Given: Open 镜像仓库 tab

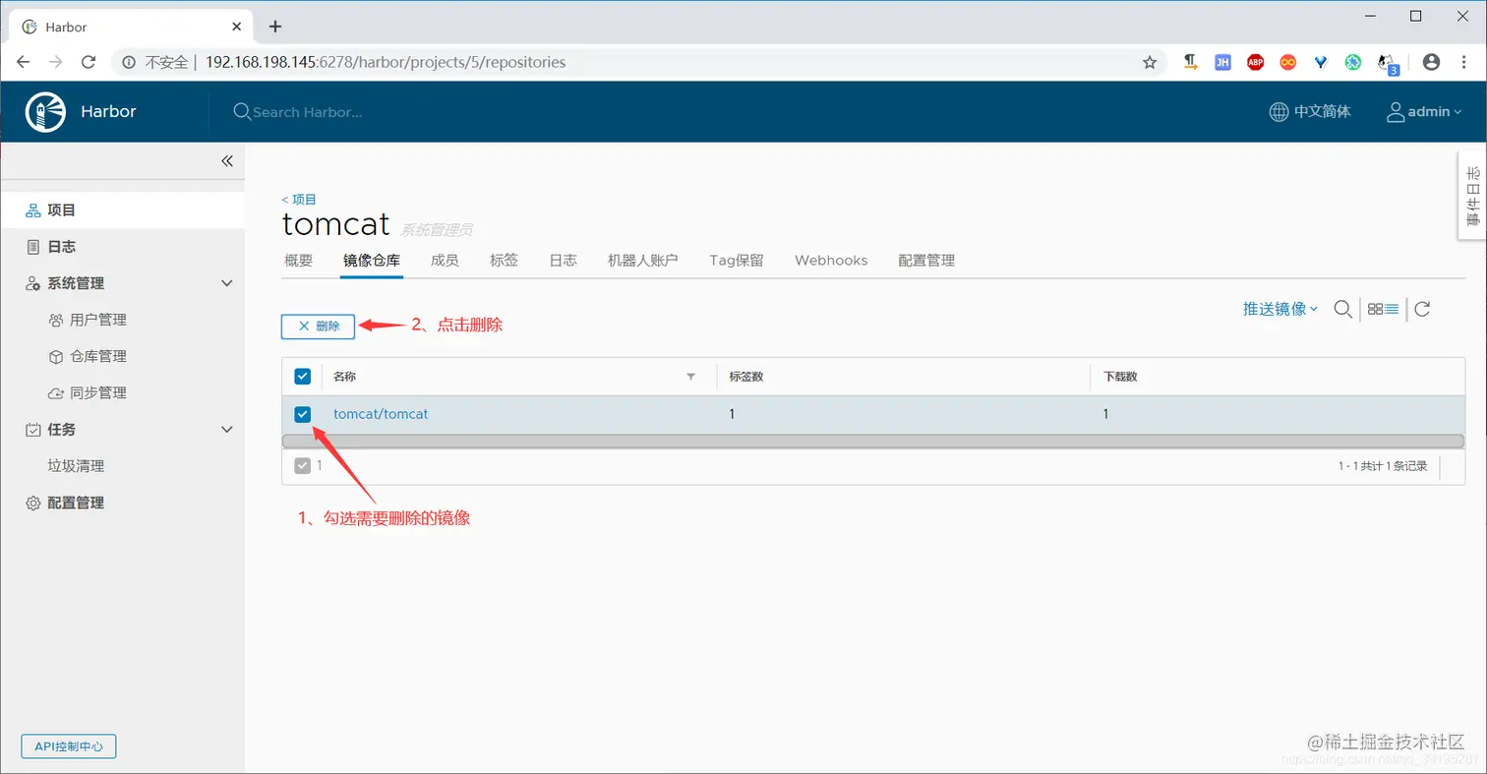Looking at the screenshot, I should (x=372, y=261).
